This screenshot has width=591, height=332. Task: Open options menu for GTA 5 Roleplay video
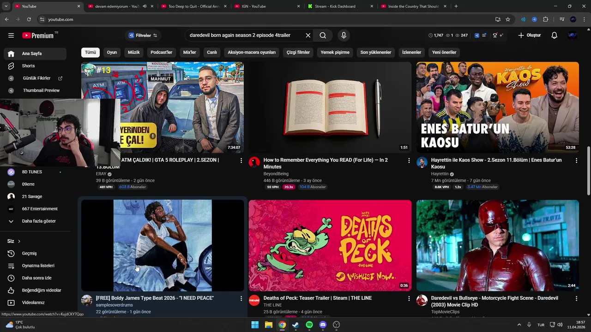[241, 160]
